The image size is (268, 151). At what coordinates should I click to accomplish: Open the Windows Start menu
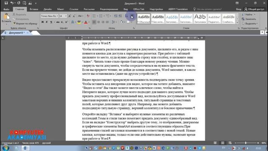click(6, 148)
